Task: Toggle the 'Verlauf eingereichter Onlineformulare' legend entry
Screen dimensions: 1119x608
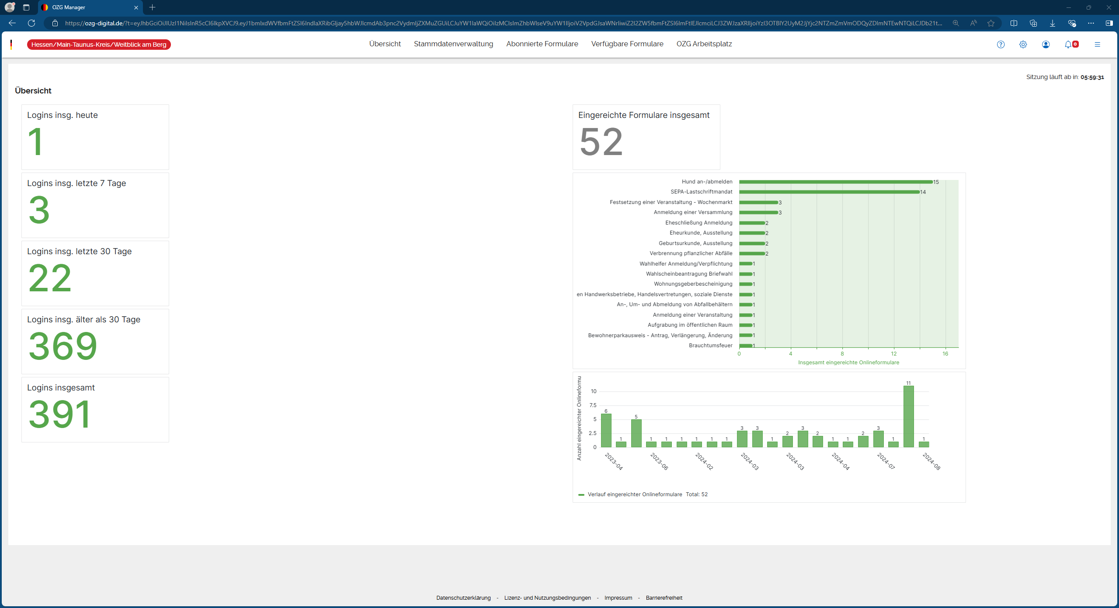Action: [x=634, y=494]
